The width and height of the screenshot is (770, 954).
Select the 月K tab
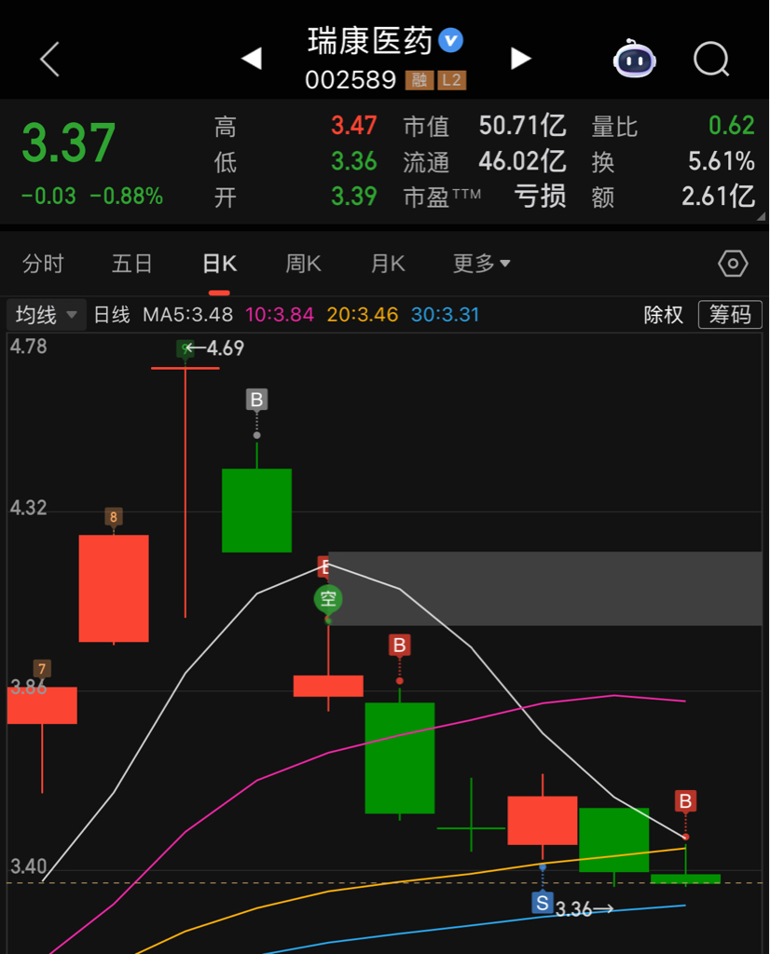pos(388,264)
